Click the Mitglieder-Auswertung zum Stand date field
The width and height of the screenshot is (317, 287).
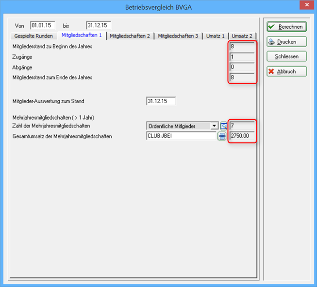click(161, 101)
